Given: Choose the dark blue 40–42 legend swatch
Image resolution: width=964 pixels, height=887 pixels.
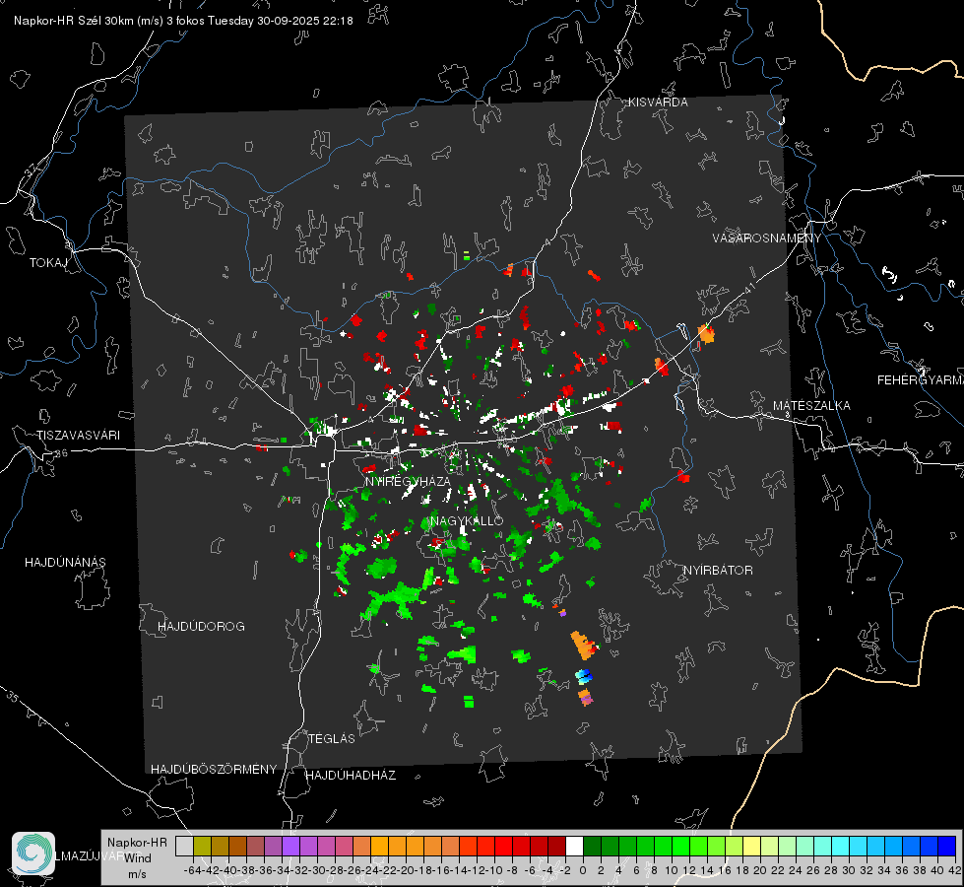Looking at the screenshot, I should click(947, 846).
